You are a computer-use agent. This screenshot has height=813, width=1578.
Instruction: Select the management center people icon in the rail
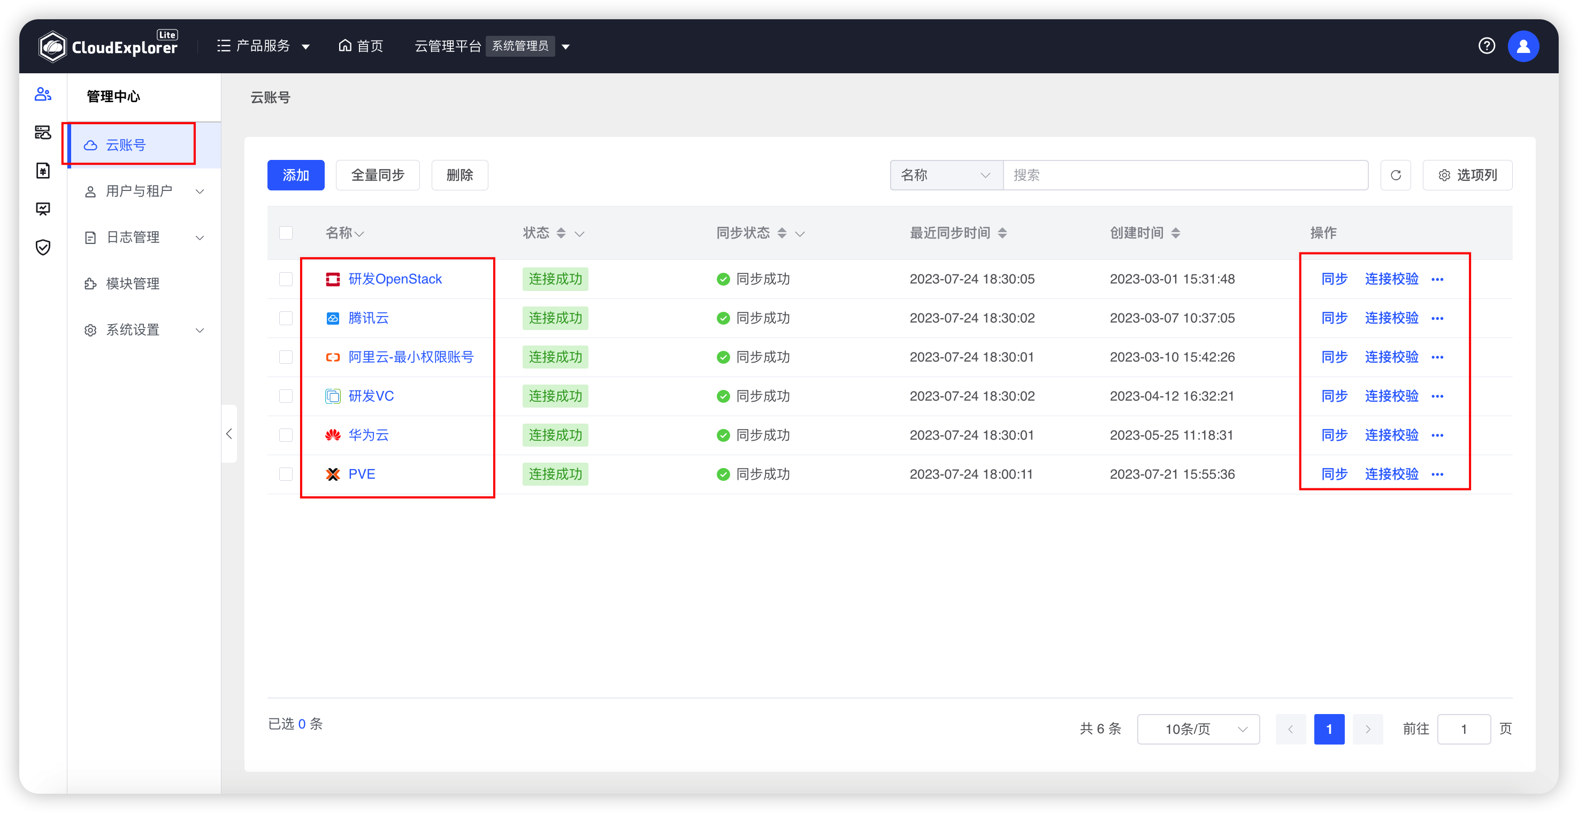click(43, 94)
